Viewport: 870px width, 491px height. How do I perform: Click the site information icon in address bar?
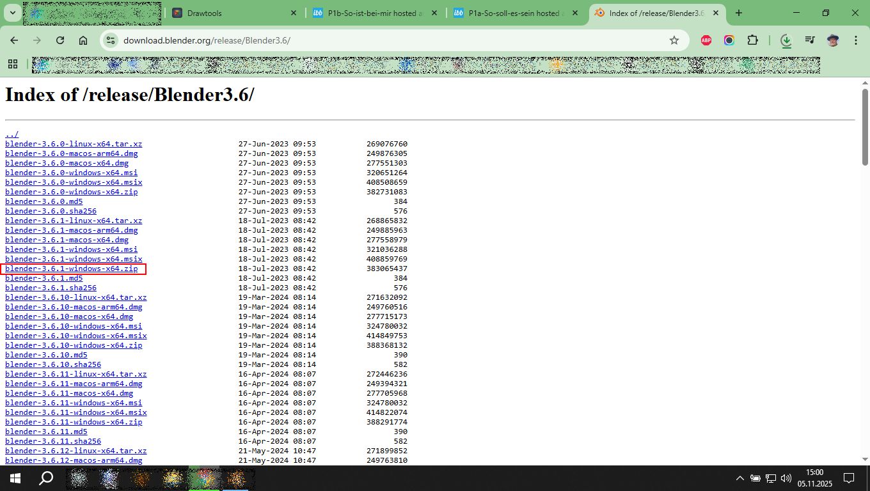[x=111, y=40]
